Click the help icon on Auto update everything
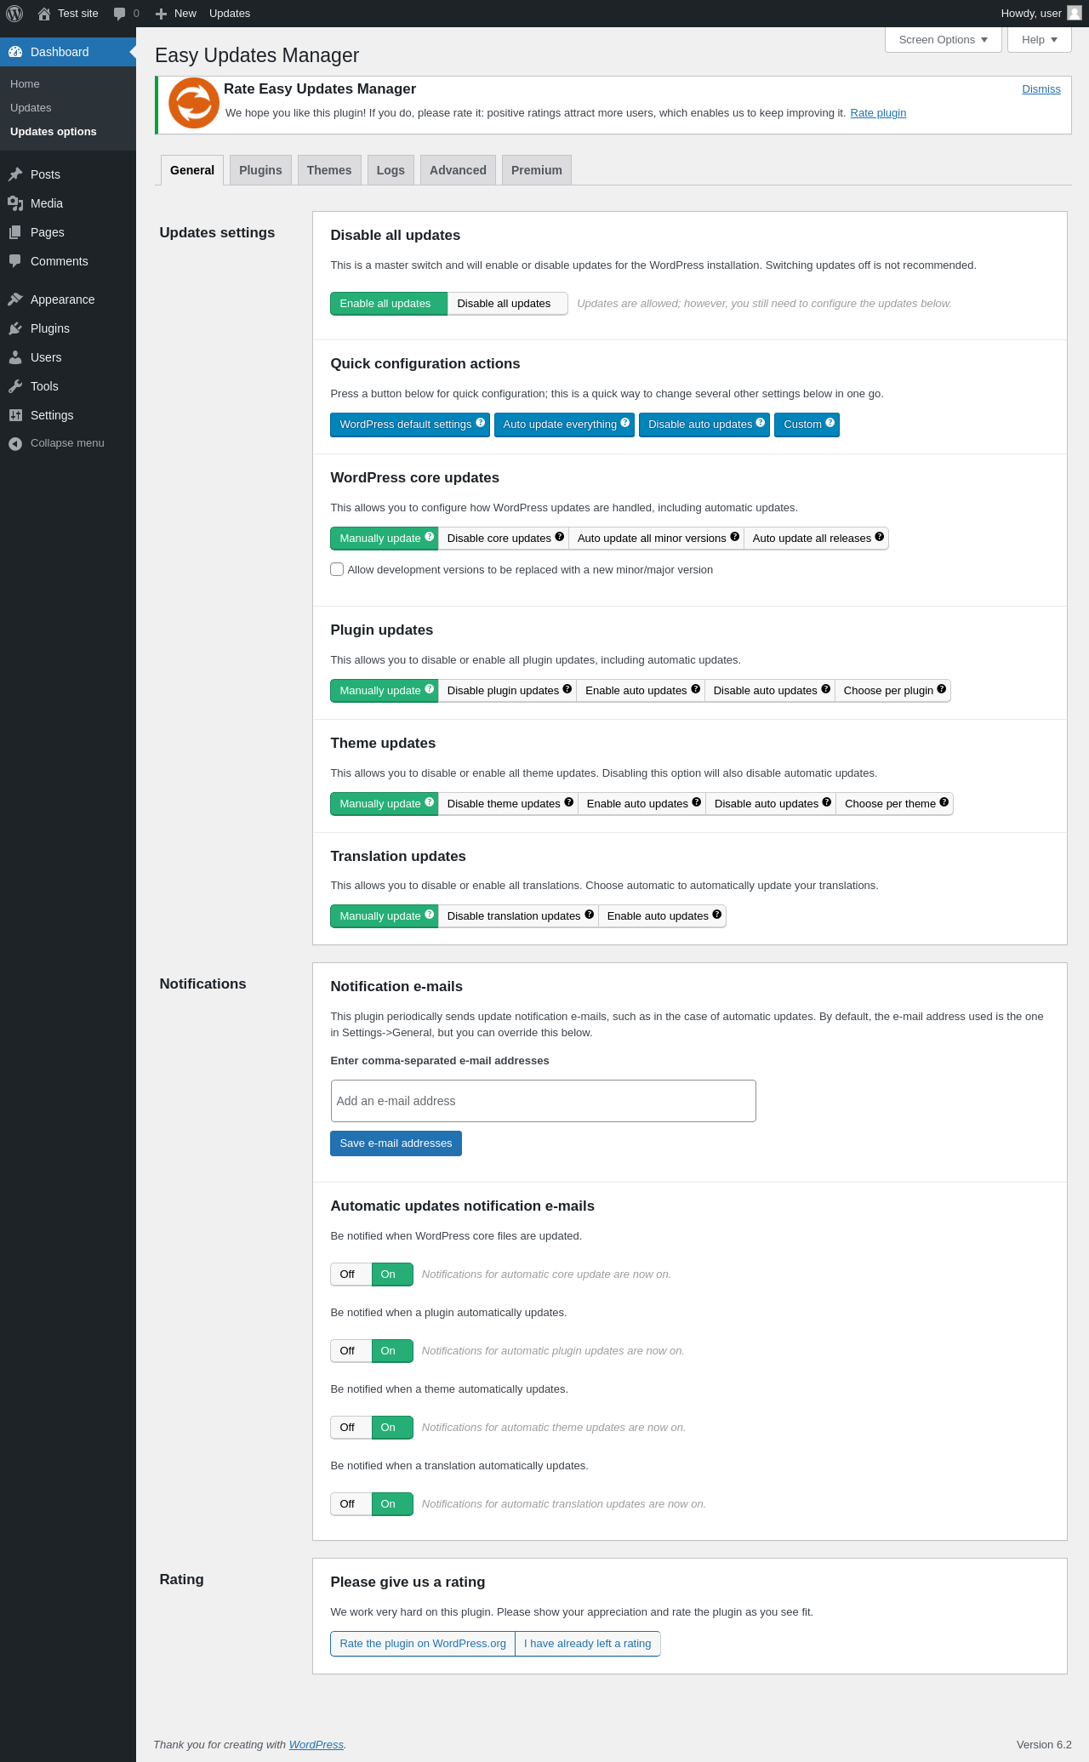Image resolution: width=1089 pixels, height=1762 pixels. 625,423
